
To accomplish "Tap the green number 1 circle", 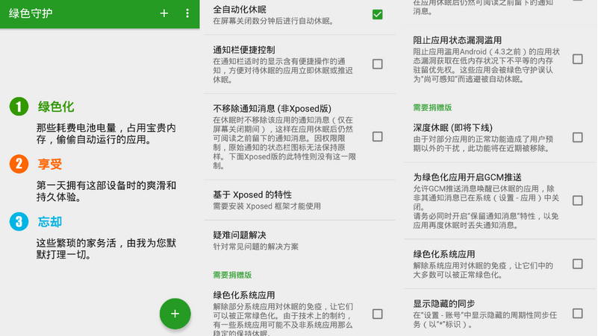I will click(x=19, y=107).
